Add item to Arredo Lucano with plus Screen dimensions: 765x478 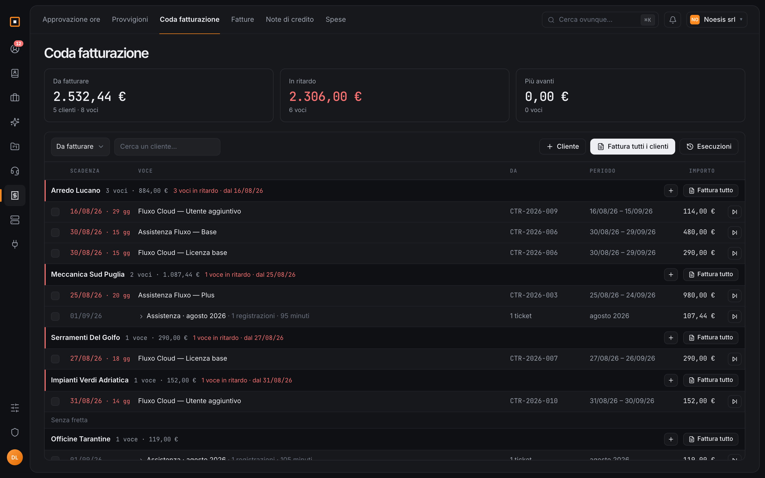point(671,191)
